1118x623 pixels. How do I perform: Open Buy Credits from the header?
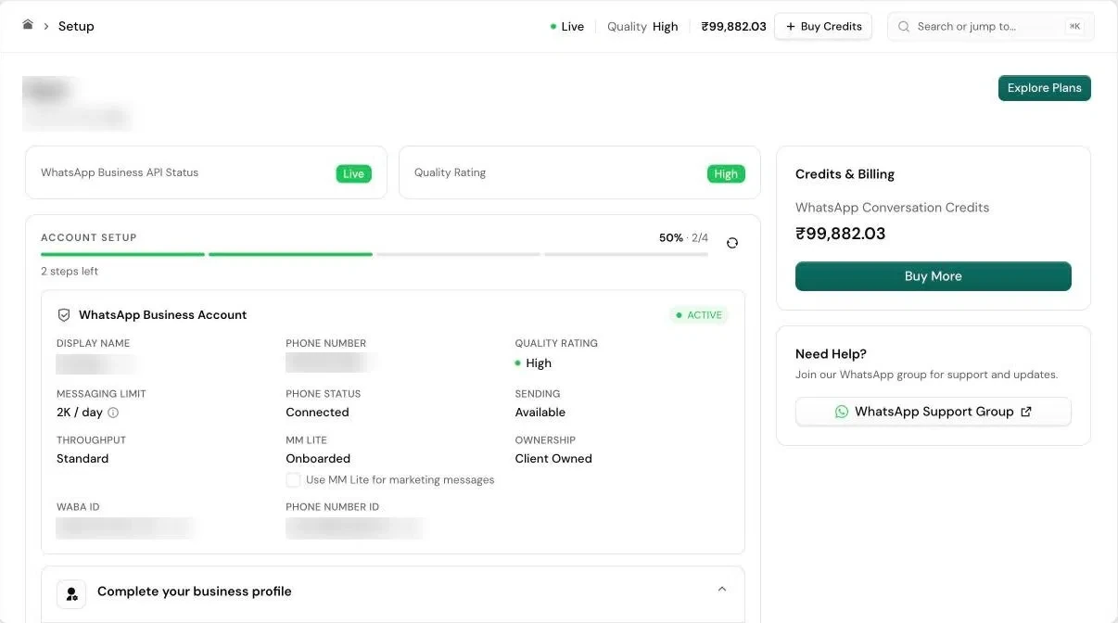823,27
